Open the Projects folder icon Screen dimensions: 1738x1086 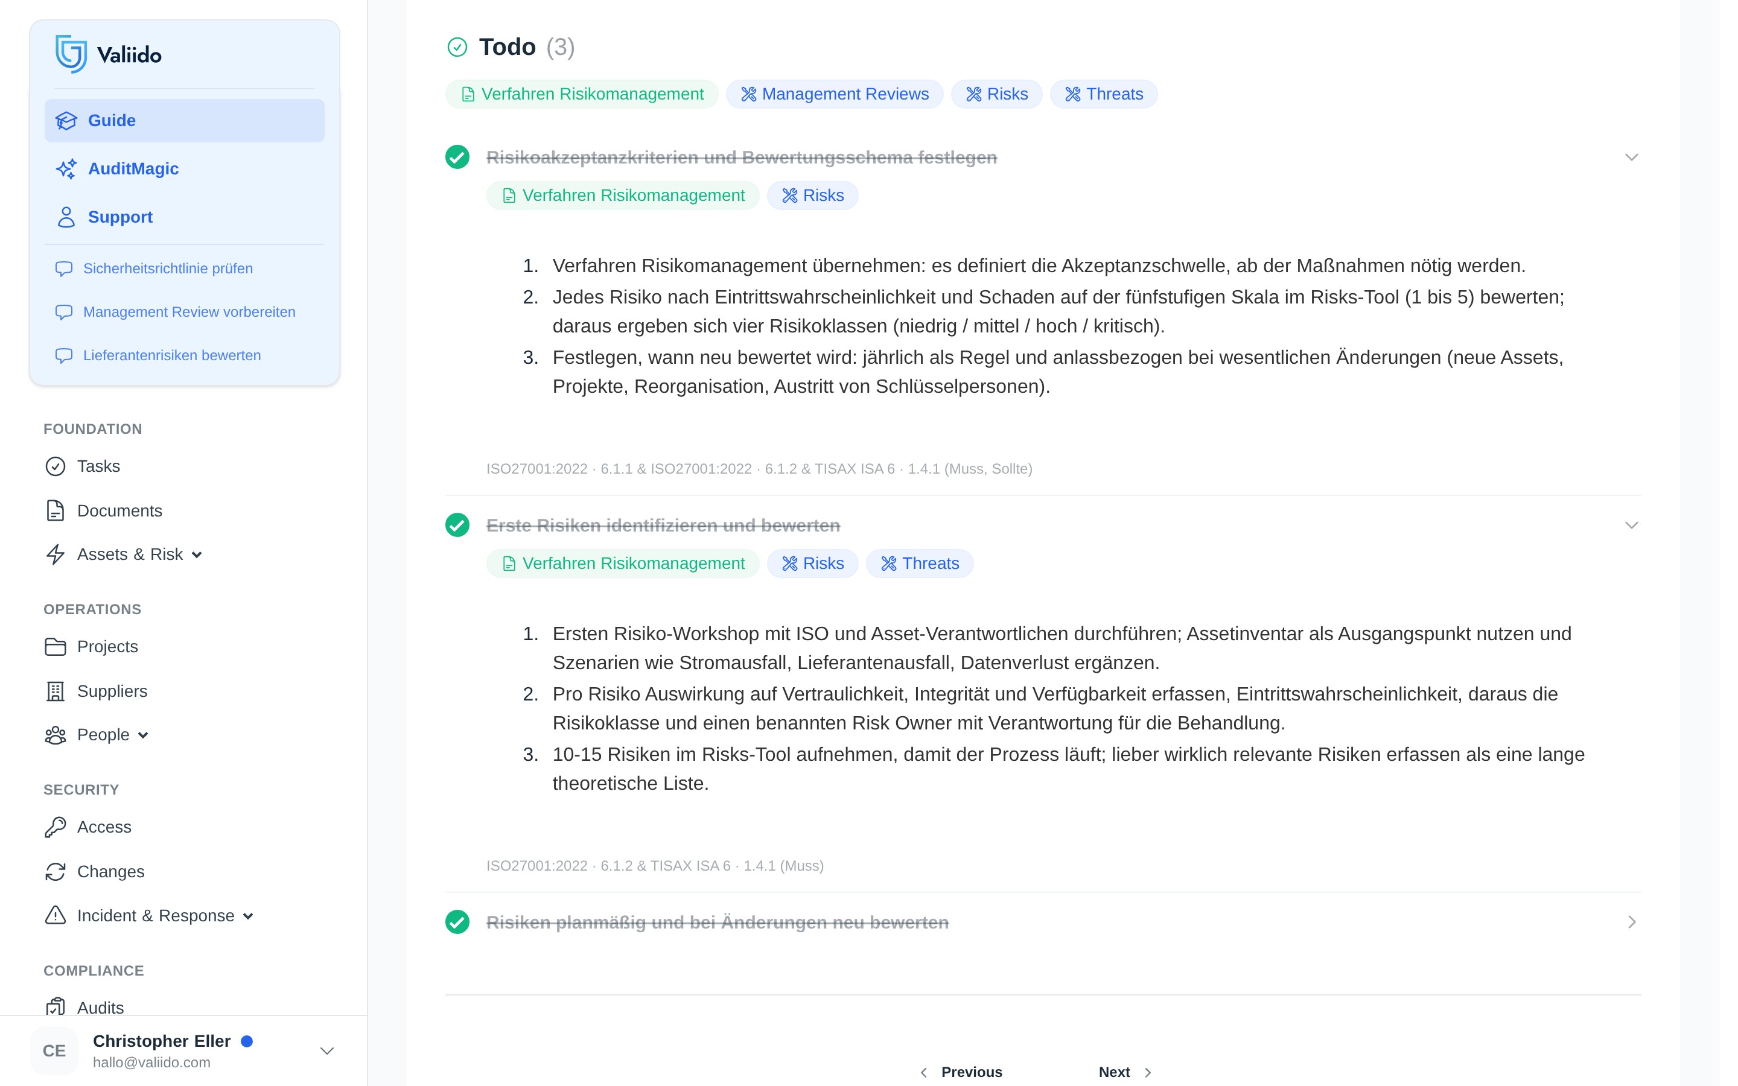pyautogui.click(x=56, y=646)
